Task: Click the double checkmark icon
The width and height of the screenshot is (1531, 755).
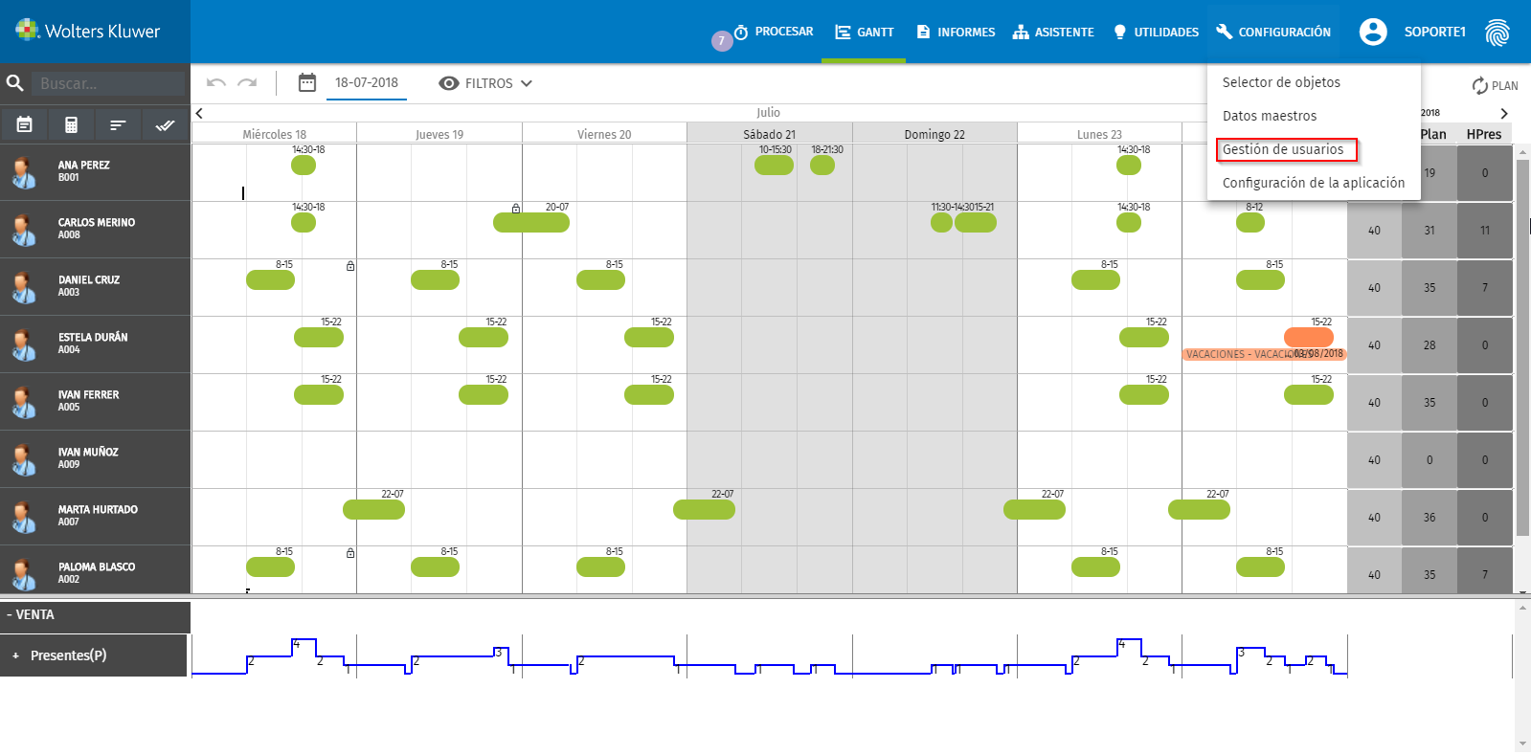Action: click(165, 124)
